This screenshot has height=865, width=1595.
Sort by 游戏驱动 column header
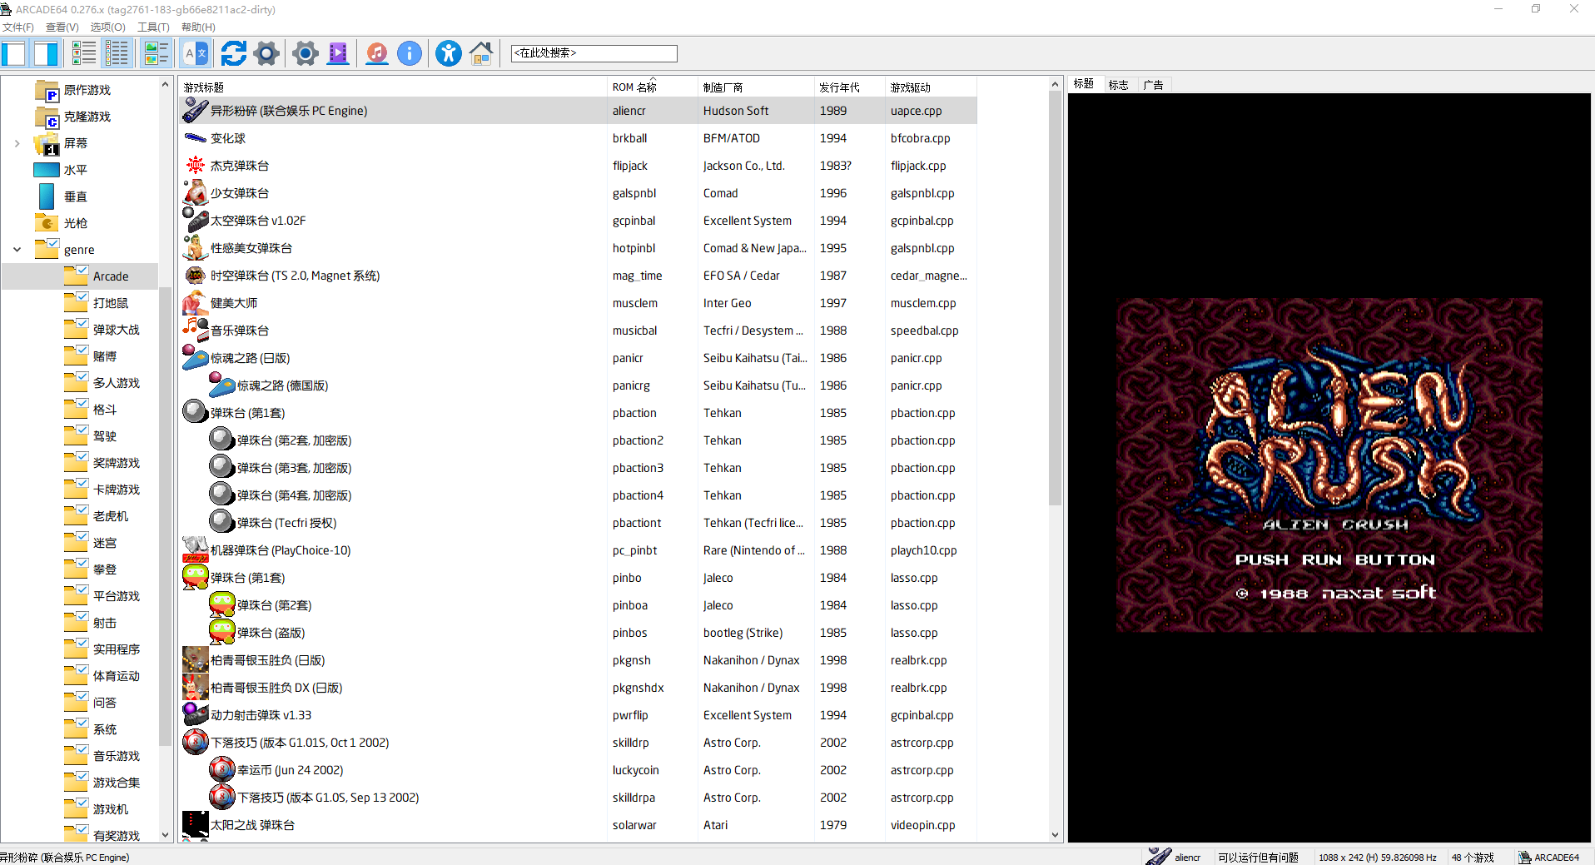point(931,87)
